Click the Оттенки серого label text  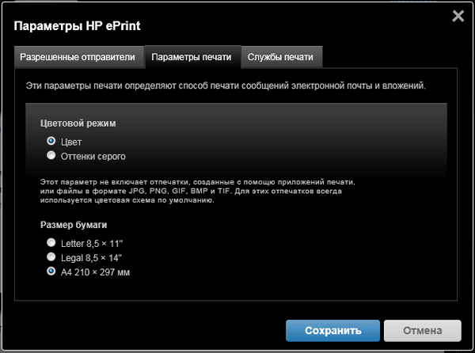click(93, 156)
